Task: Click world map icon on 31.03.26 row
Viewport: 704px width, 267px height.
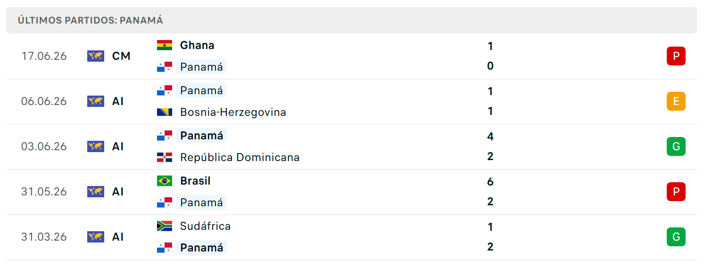Action: pos(96,237)
